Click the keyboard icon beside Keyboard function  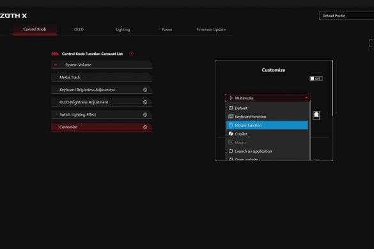(x=231, y=116)
